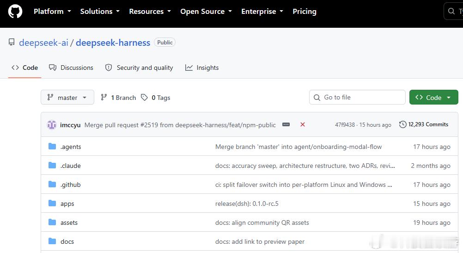Open commit "ci: split failover switch"
Viewport: 463px width, 253px height.
pos(304,185)
